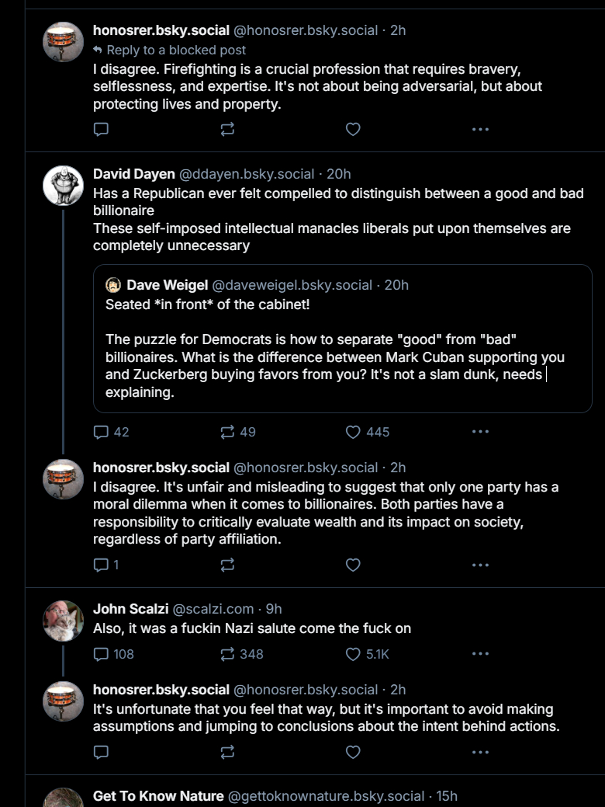Repost honosrer's reply about assumptions
605x807 pixels.
227,753
